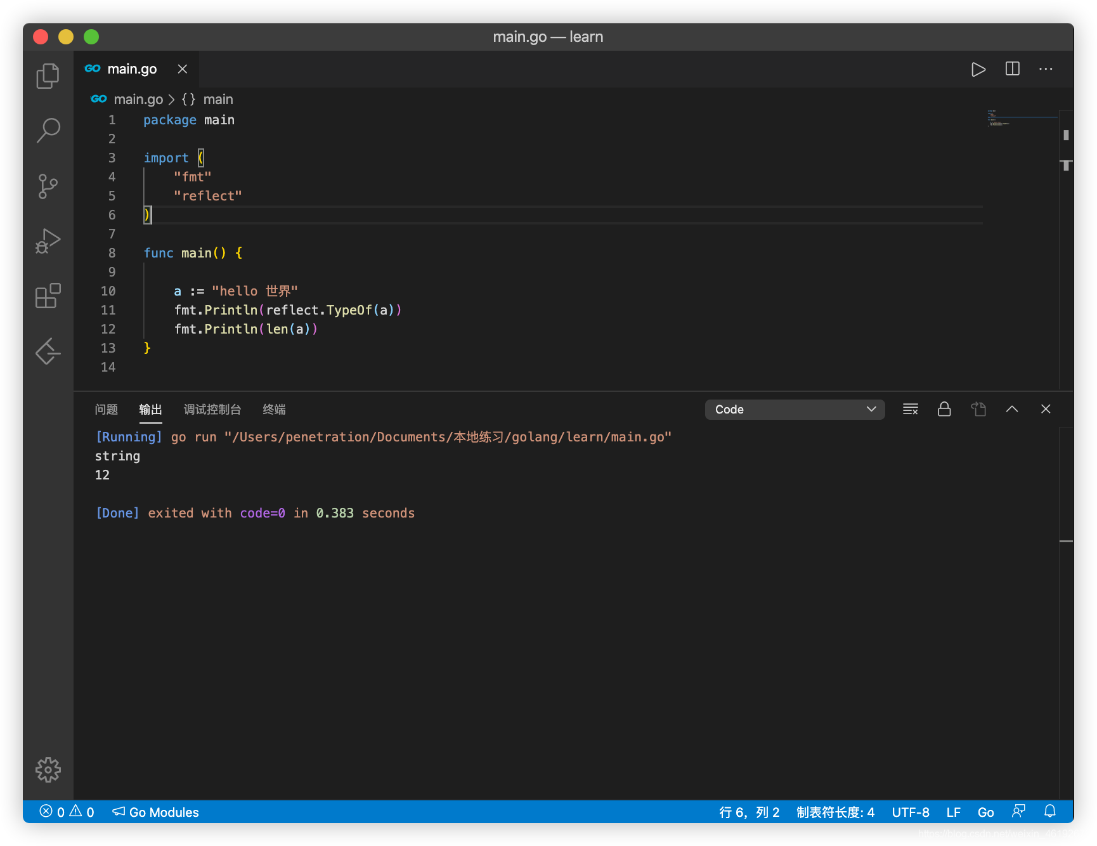1097x846 pixels.
Task: Click the [Done] exited with code=0 line
Action: (255, 513)
